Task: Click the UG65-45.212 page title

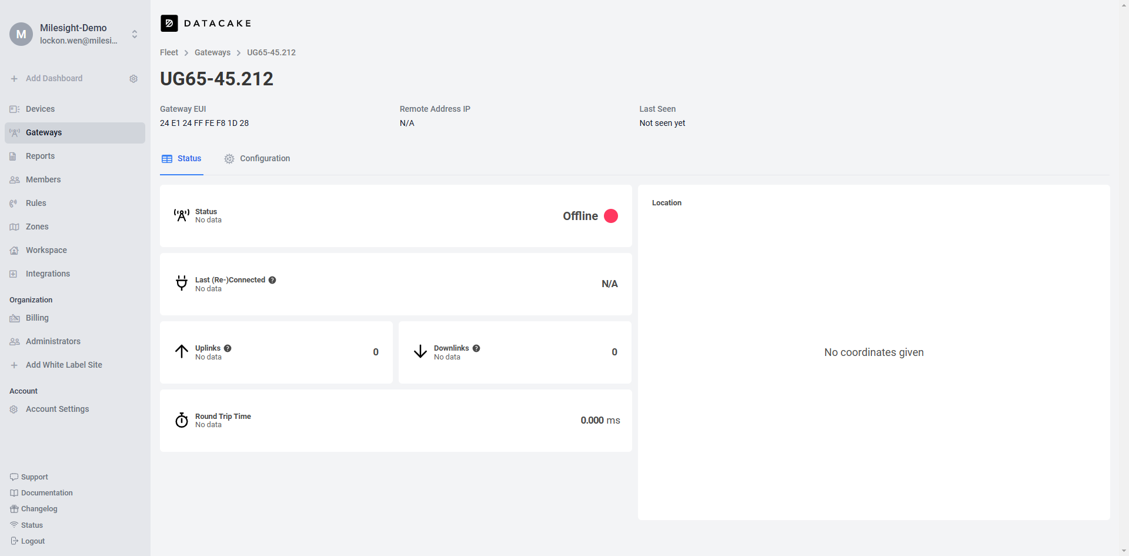Action: (x=216, y=79)
